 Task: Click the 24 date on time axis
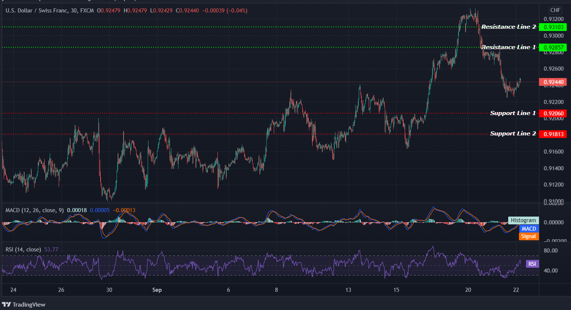point(13,290)
